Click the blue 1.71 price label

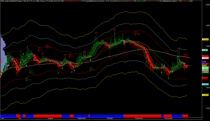tap(204, 61)
